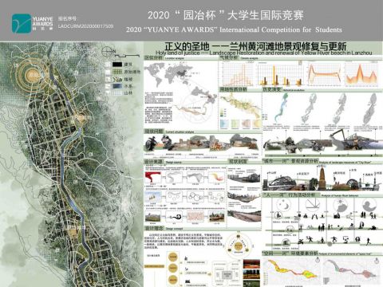This screenshot has height=287, width=383.
Task: Select the 山林 legend swatch
Action: tap(117, 93)
